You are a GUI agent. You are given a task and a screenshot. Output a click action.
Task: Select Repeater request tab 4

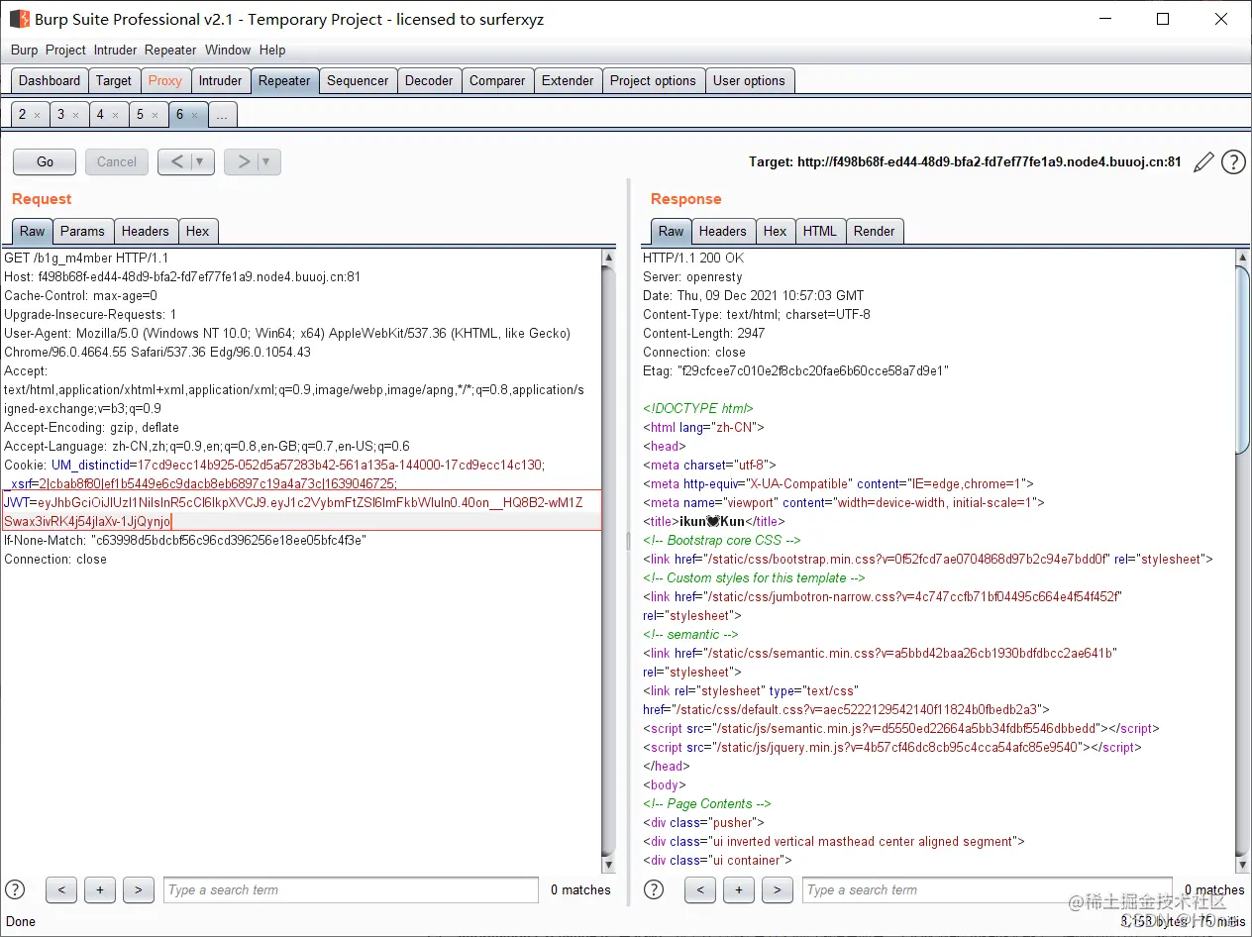100,115
